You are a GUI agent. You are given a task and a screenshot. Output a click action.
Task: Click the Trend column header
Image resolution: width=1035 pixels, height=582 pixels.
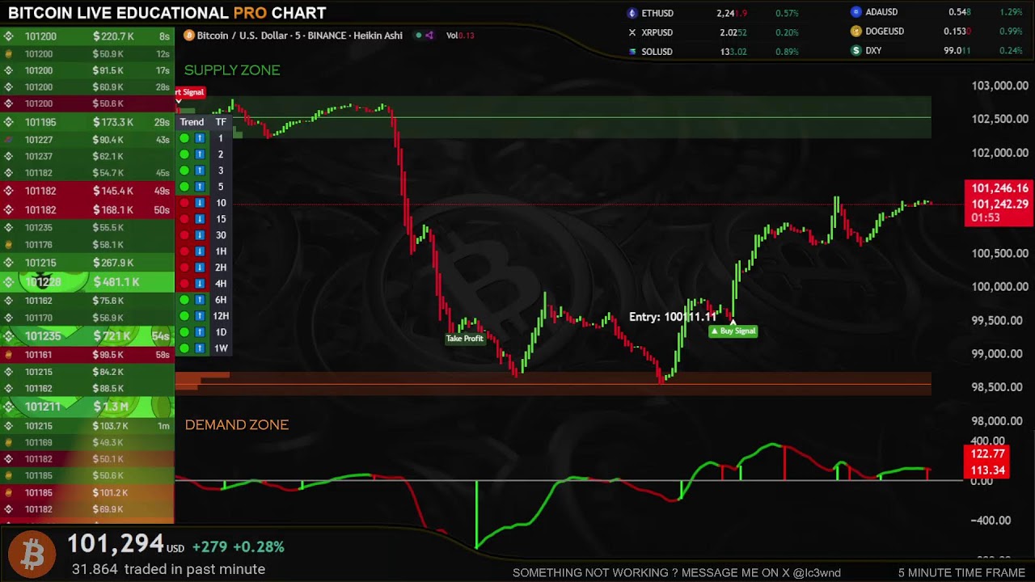pos(192,122)
